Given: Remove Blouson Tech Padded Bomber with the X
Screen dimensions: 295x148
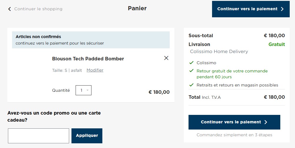Looking at the screenshot, I should pyautogui.click(x=166, y=58).
